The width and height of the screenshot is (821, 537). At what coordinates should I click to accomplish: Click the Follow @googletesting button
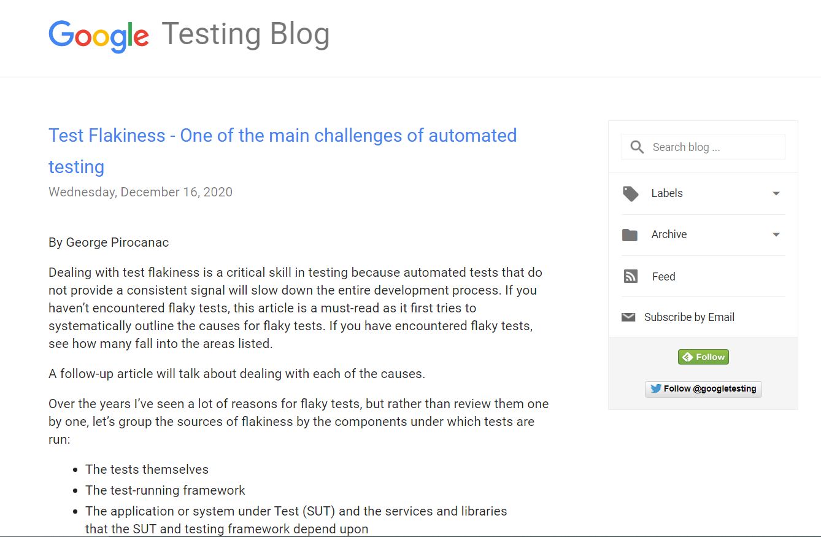(703, 388)
